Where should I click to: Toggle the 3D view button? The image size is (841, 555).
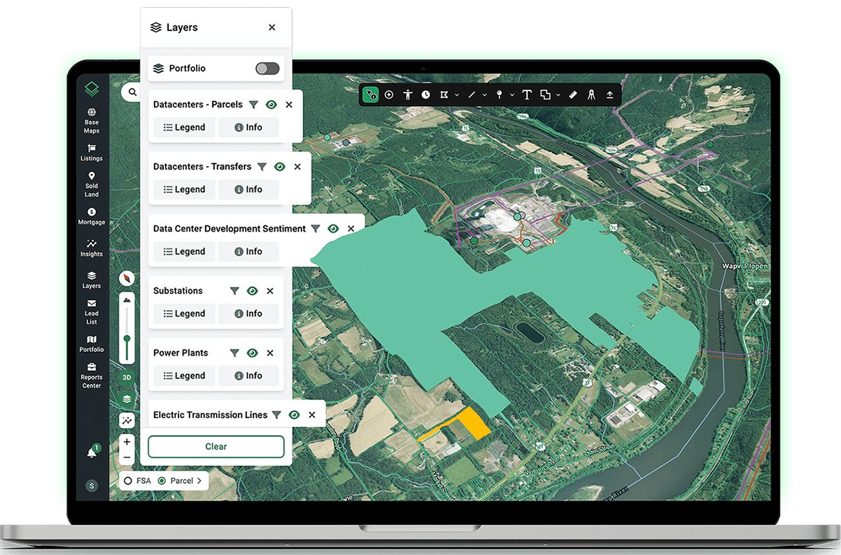[127, 378]
